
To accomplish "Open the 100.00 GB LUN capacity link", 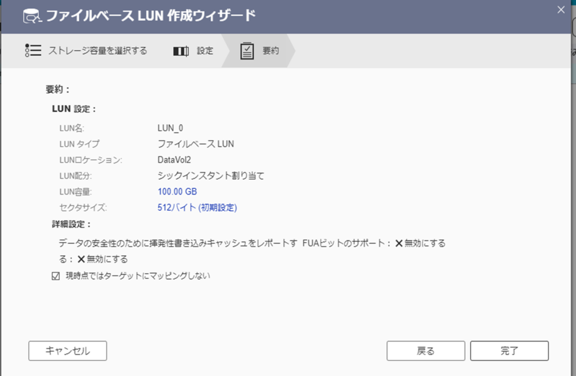I will click(x=177, y=192).
